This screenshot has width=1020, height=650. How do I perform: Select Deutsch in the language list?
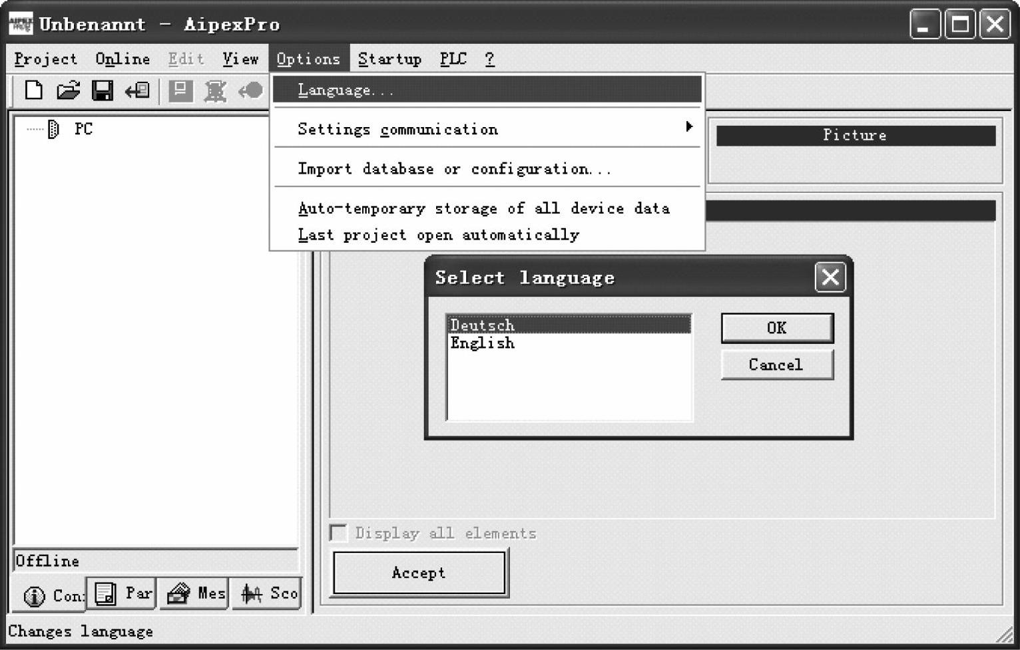click(x=569, y=325)
